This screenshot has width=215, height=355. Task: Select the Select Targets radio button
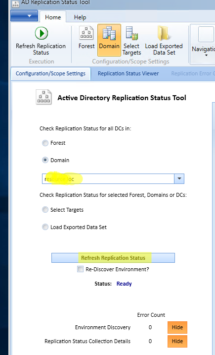(45, 210)
